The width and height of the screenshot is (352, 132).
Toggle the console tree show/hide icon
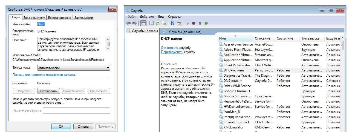143,23
